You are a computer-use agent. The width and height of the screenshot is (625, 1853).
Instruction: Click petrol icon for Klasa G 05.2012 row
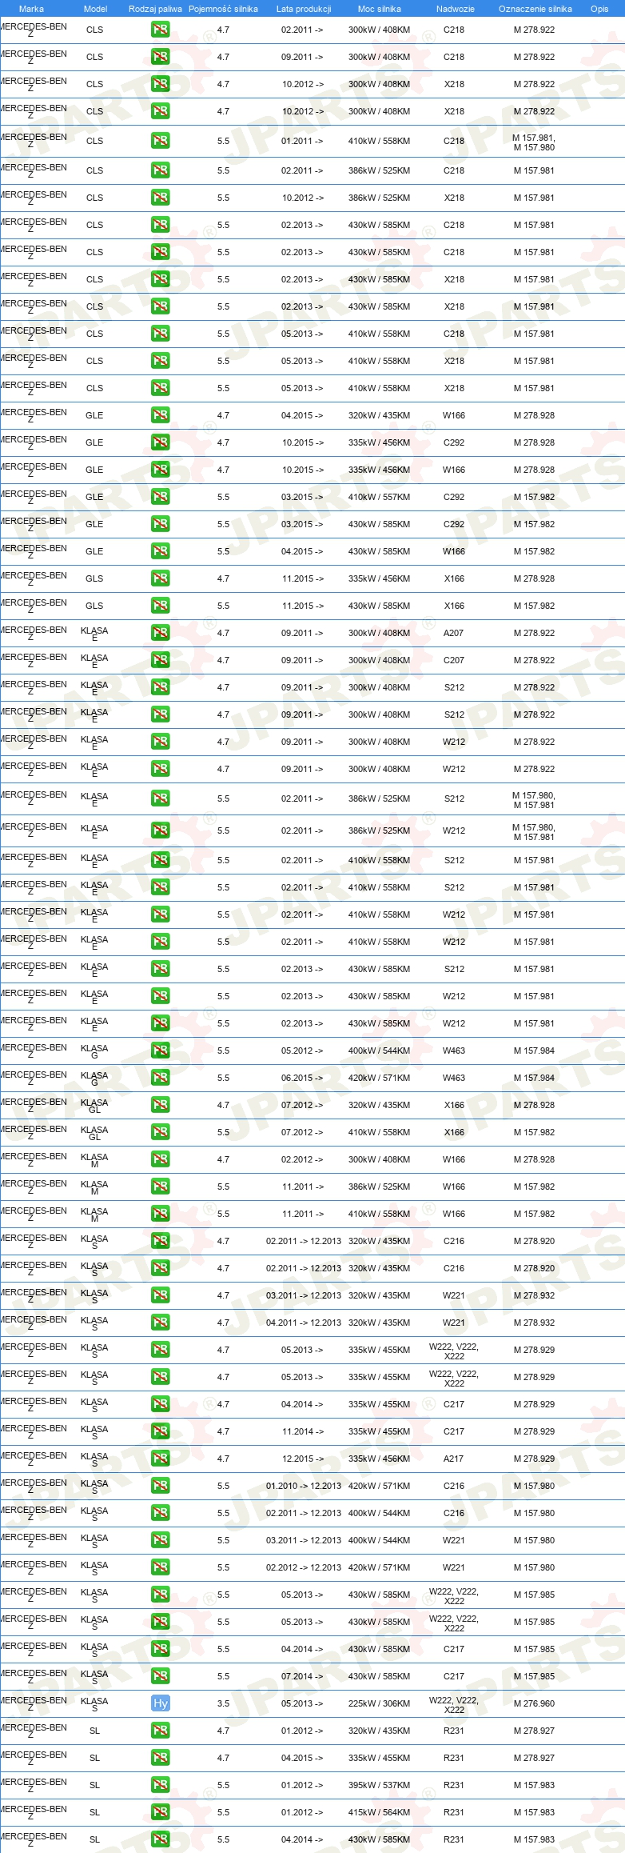(x=160, y=1051)
